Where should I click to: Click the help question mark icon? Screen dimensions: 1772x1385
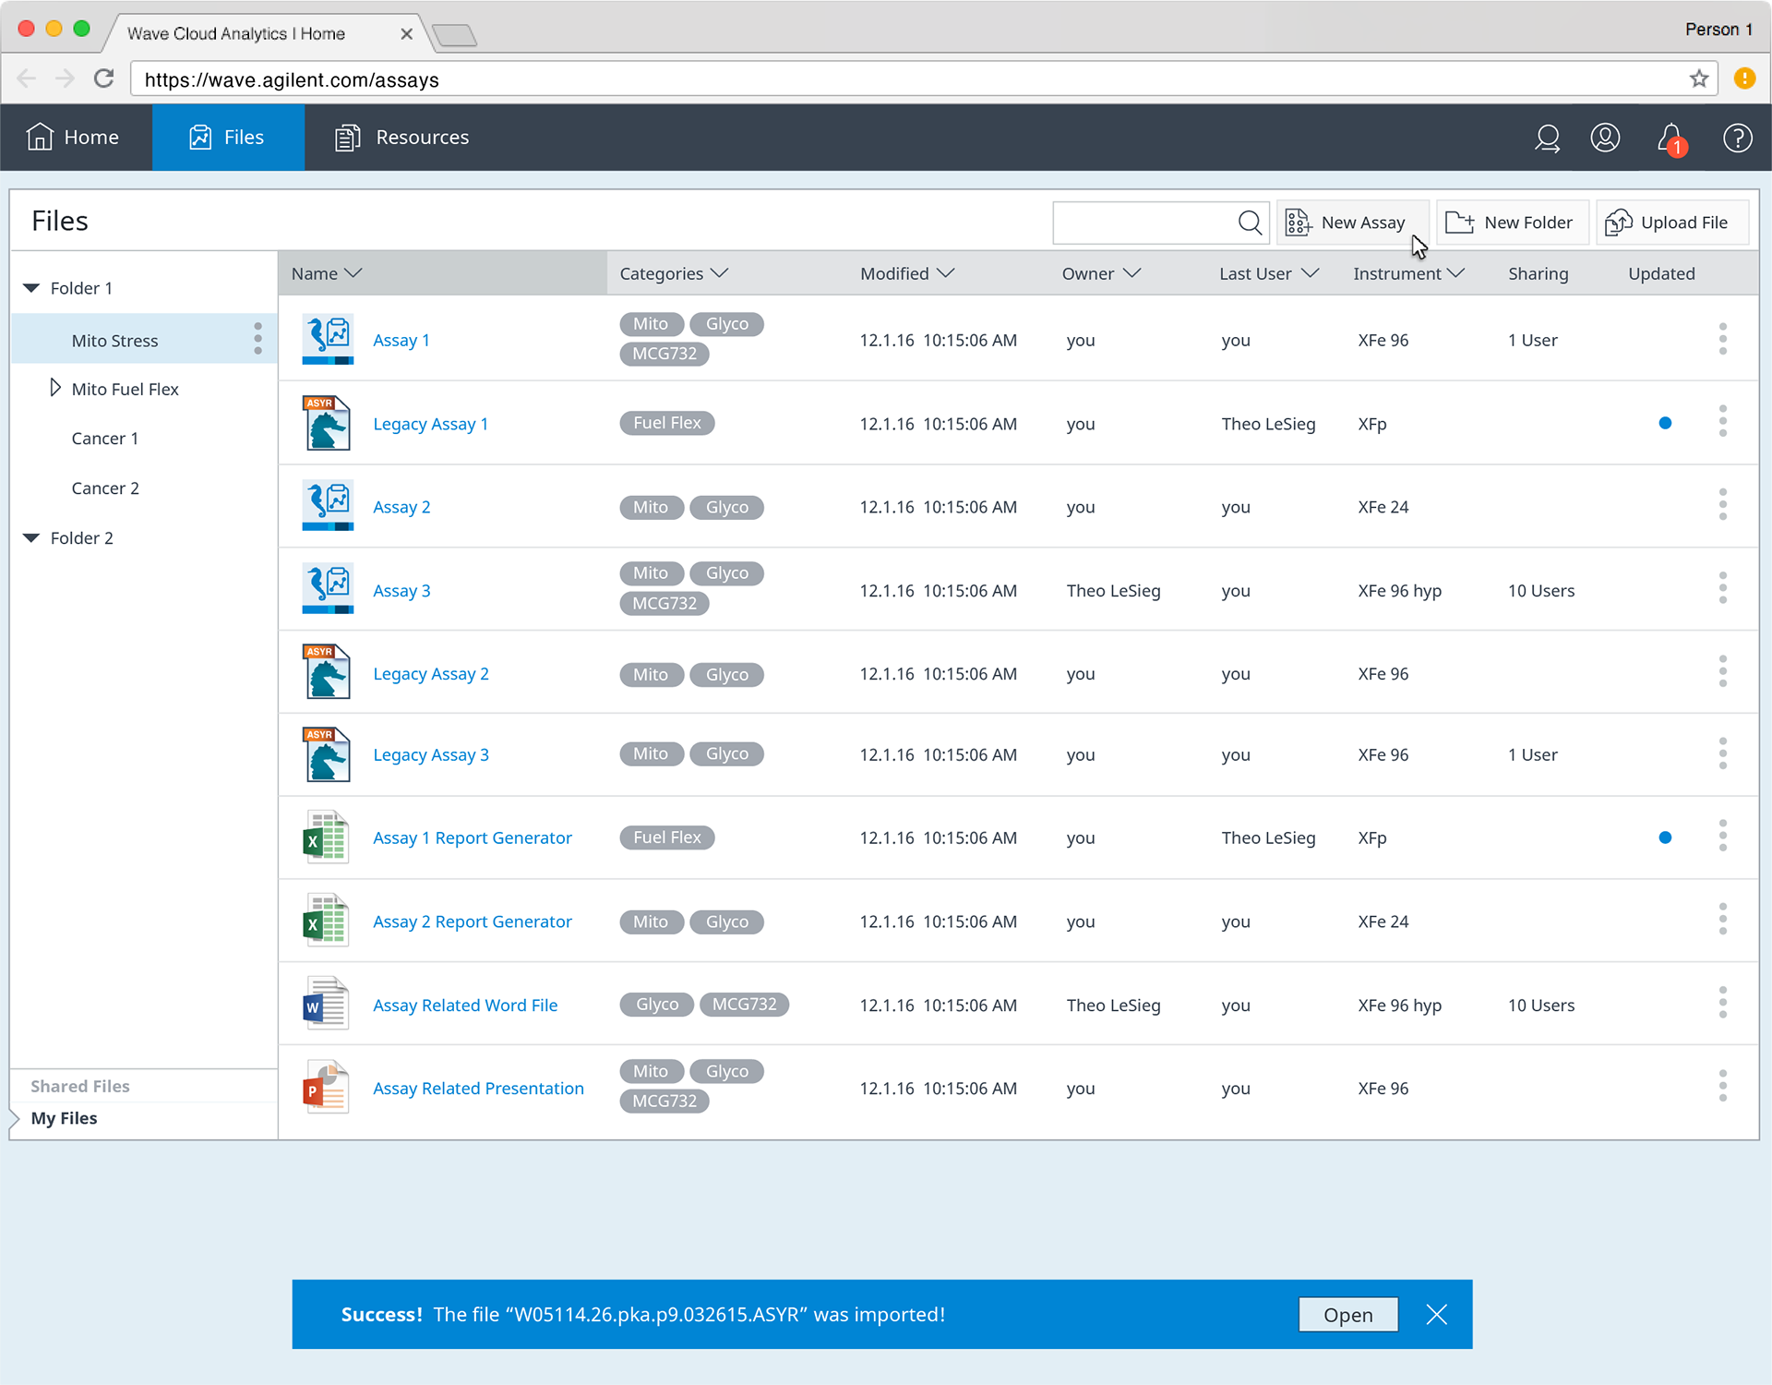point(1737,138)
